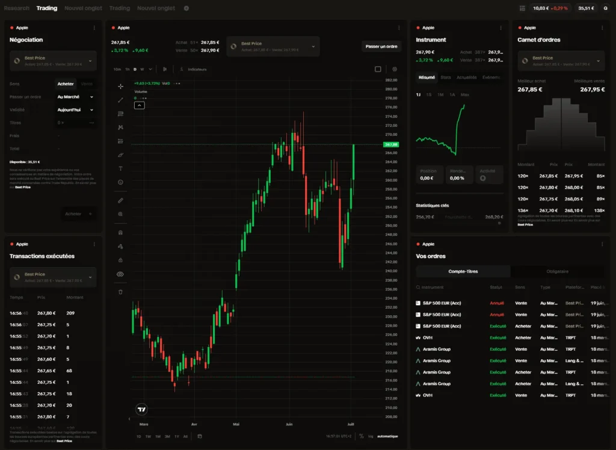The image size is (616, 450).
Task: Switch to the Research tab
Action: click(16, 8)
